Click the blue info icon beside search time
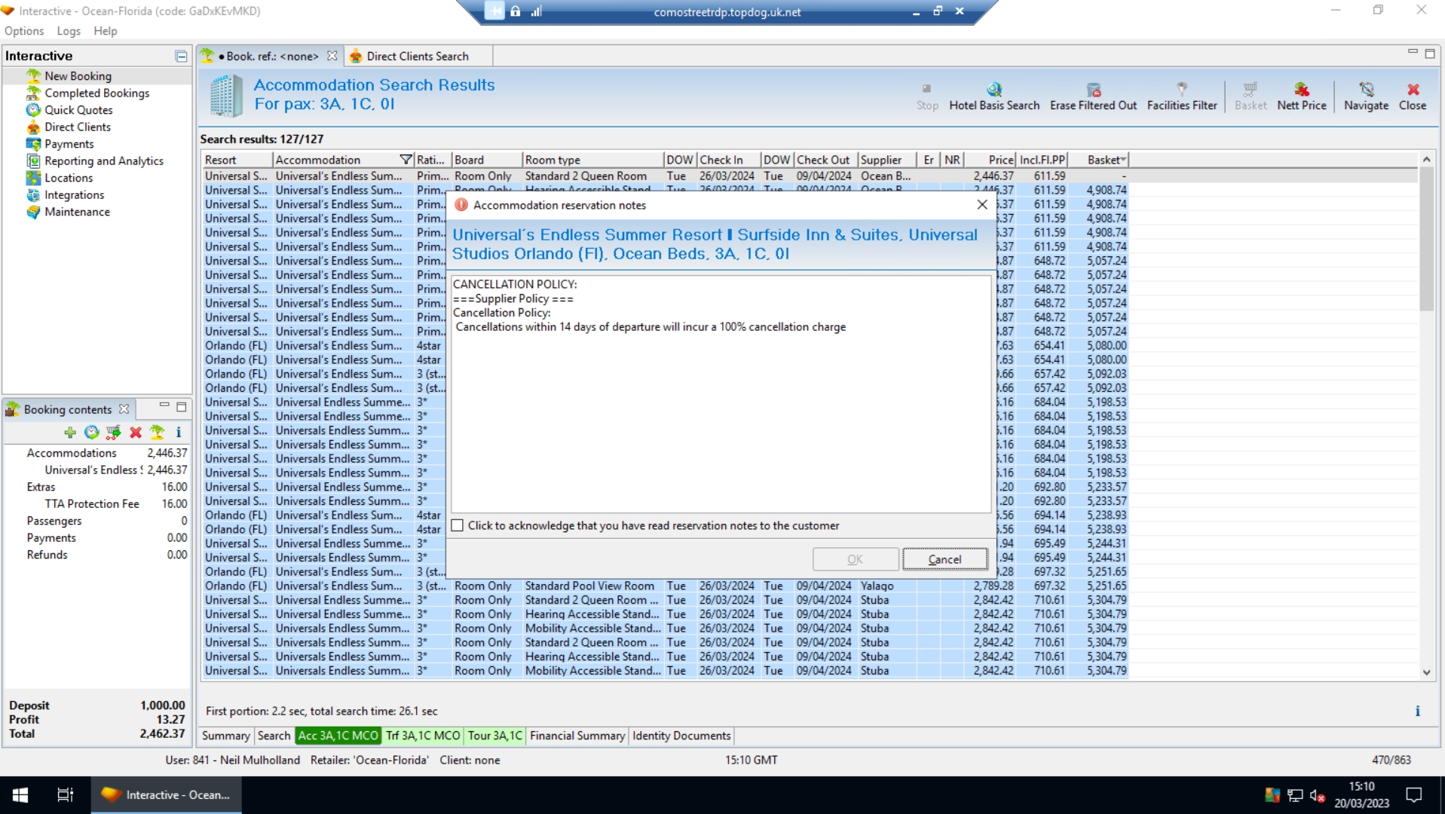This screenshot has height=814, width=1445. pyautogui.click(x=1417, y=711)
